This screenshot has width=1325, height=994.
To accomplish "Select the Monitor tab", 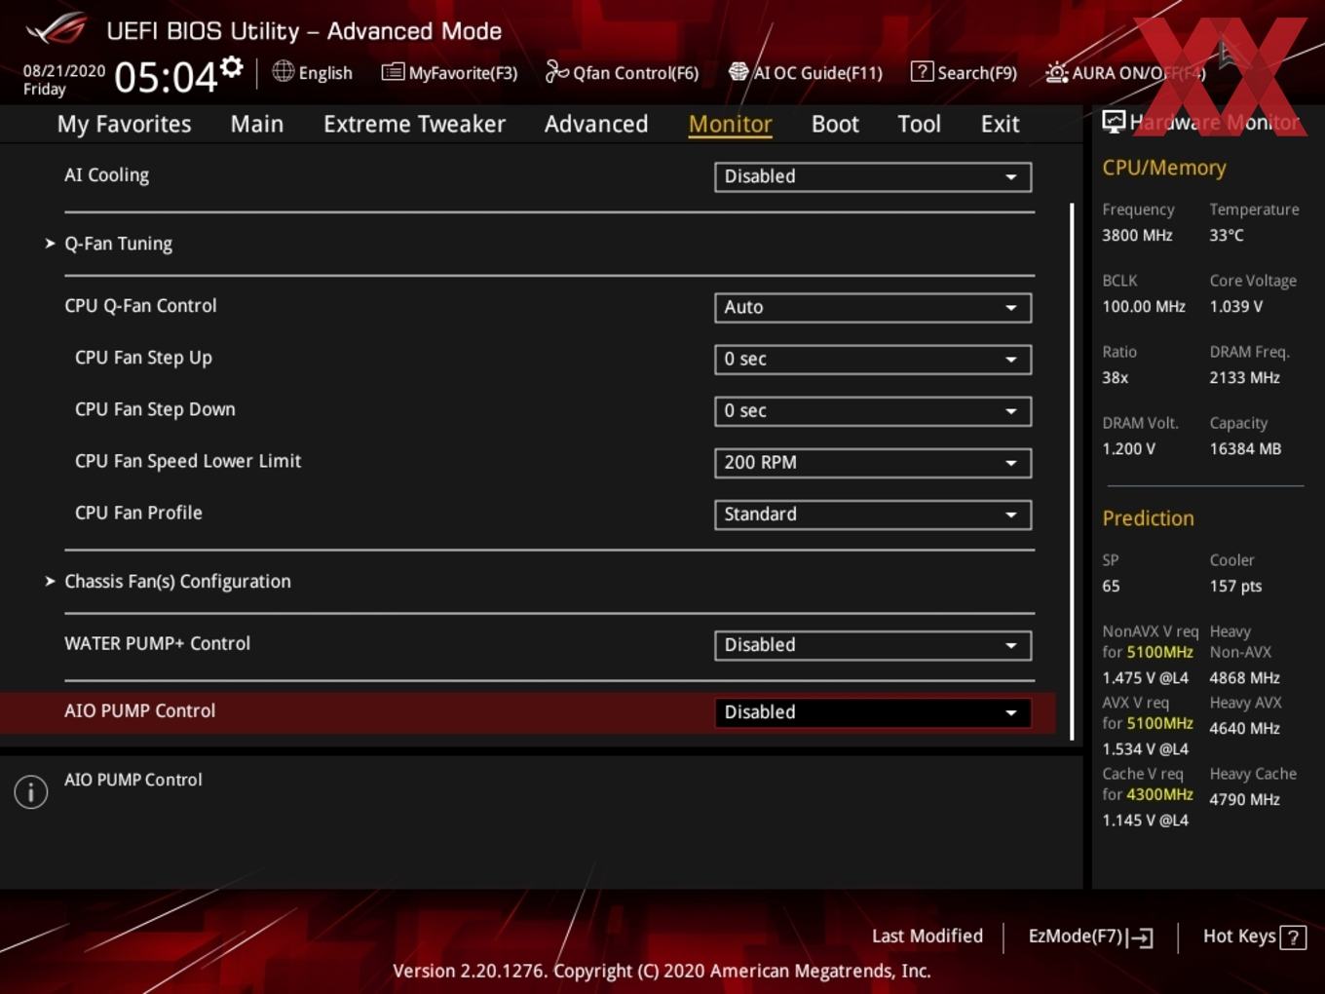I will click(730, 124).
